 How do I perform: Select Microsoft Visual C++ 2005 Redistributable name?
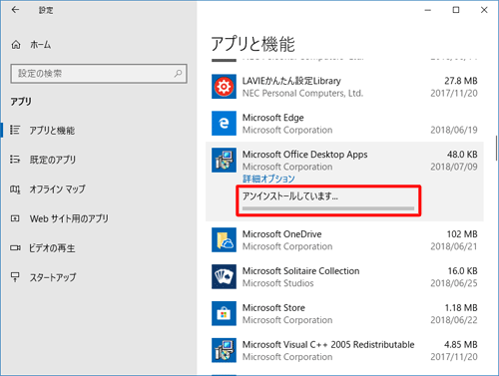point(328,345)
